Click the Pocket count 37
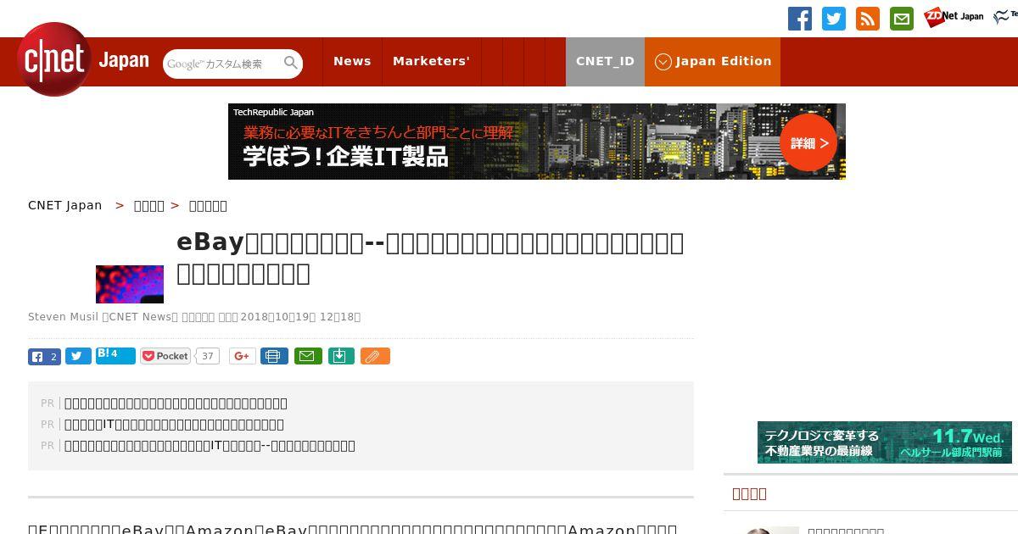The height and width of the screenshot is (534, 1018). click(207, 356)
